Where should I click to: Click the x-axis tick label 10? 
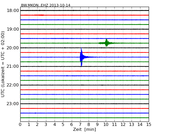[x=106, y=125]
